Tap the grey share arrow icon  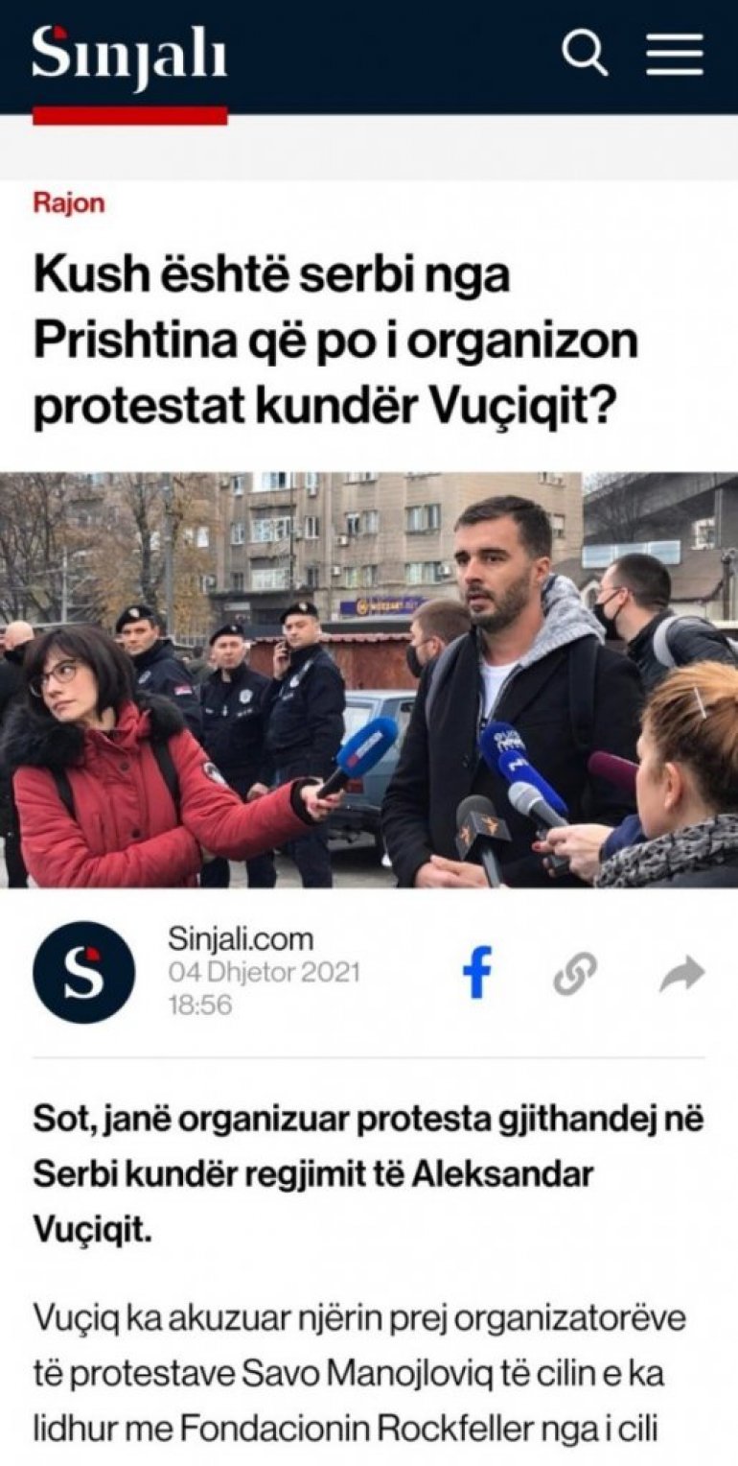pos(682,975)
